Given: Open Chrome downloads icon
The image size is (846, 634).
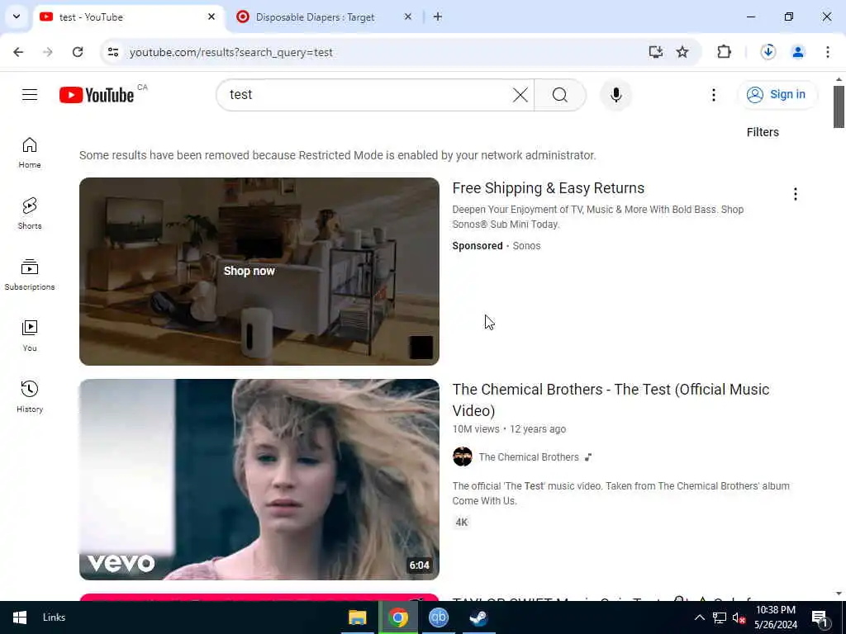Looking at the screenshot, I should [x=768, y=52].
